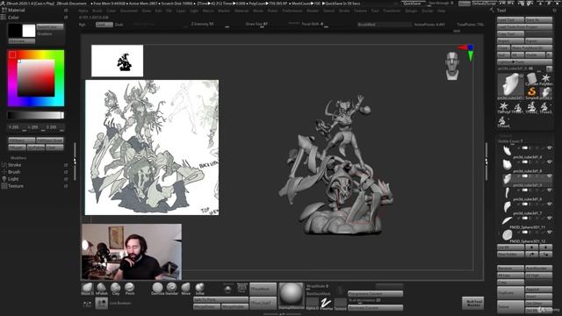Open the Preferences menu
This screenshot has width=562, height=316.
[x=292, y=11]
